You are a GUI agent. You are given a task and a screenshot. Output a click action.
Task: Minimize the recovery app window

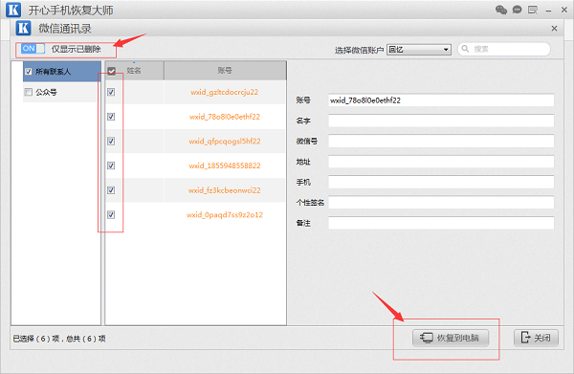pos(548,11)
